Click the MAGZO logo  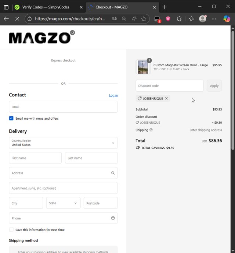[41, 37]
